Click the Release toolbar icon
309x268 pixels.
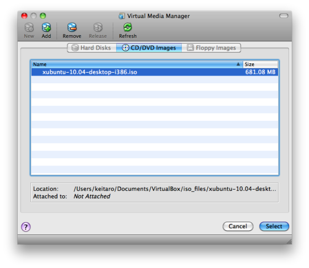click(98, 28)
